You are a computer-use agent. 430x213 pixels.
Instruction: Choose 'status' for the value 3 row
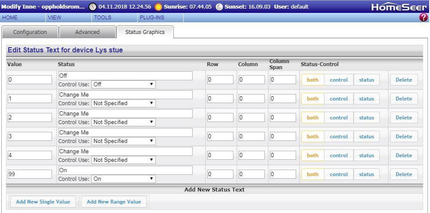[x=366, y=137]
